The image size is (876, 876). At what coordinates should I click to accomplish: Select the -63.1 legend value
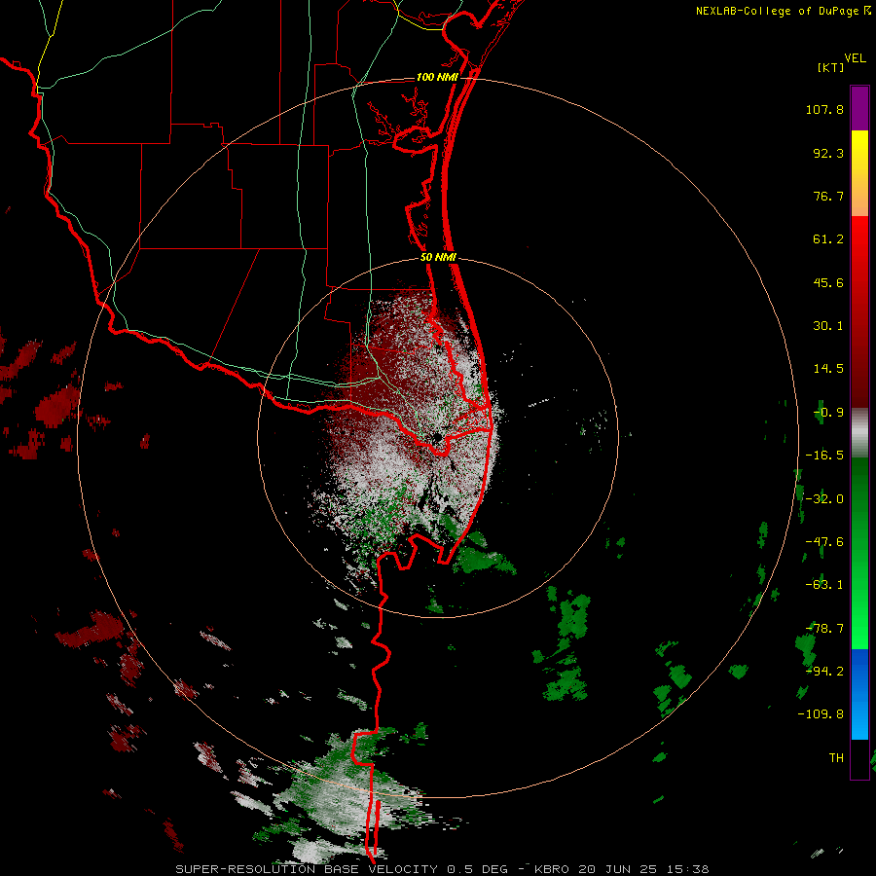point(824,584)
